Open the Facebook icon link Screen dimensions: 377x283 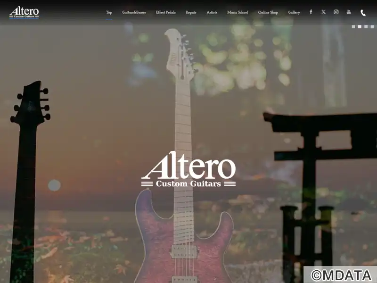[311, 12]
